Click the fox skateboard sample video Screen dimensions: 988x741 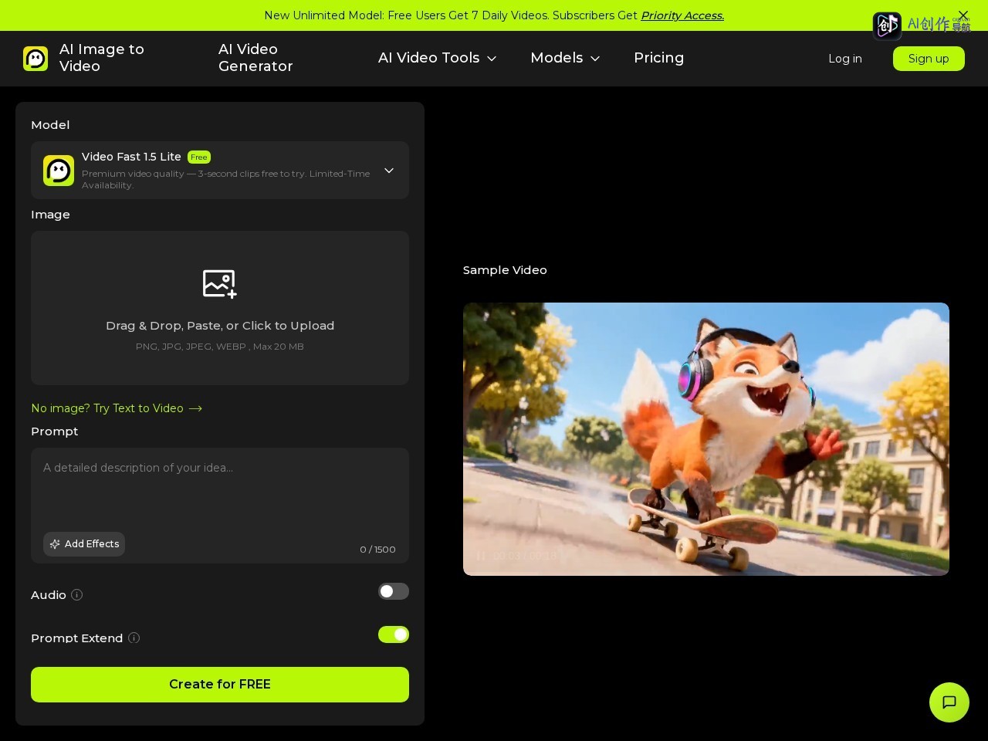(706, 439)
